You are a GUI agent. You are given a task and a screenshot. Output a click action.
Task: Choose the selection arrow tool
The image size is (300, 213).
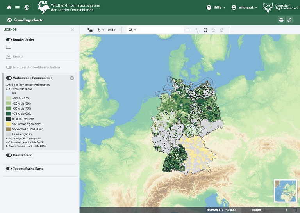[x=99, y=30]
